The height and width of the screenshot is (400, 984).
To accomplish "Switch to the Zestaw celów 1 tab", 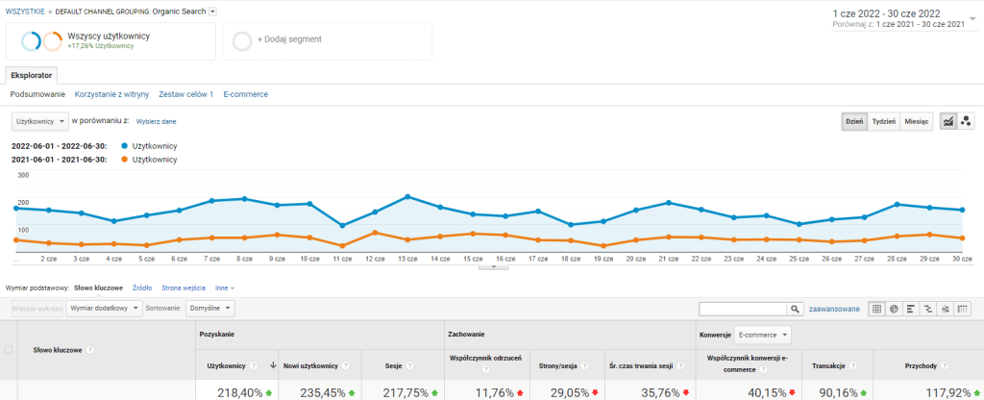I will pos(185,94).
